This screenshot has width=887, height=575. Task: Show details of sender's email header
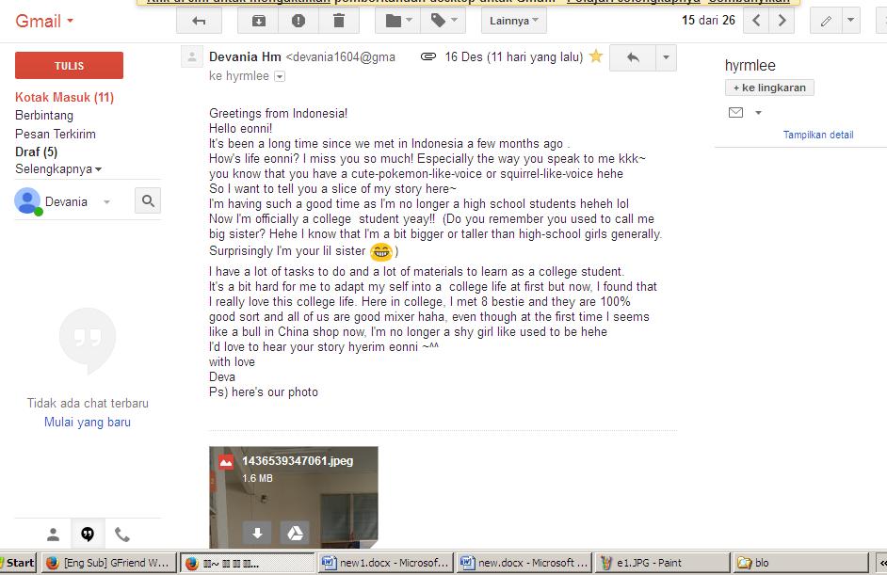[279, 76]
